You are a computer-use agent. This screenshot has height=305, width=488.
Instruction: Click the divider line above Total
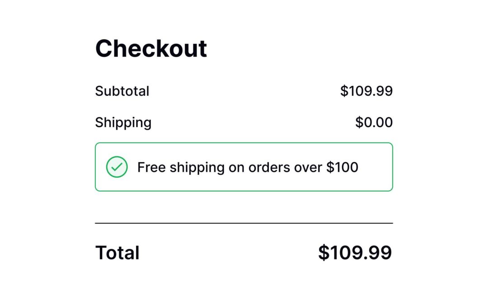coord(244,223)
